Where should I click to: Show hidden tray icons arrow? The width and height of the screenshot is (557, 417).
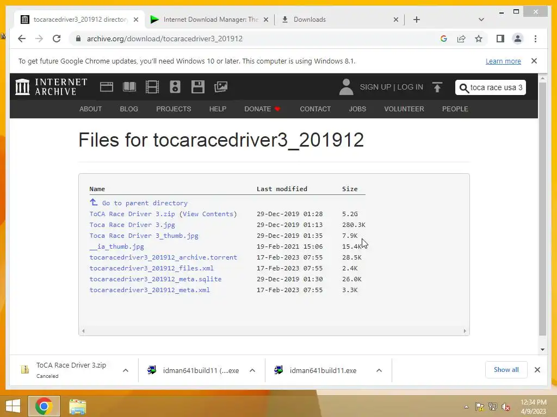point(466,407)
